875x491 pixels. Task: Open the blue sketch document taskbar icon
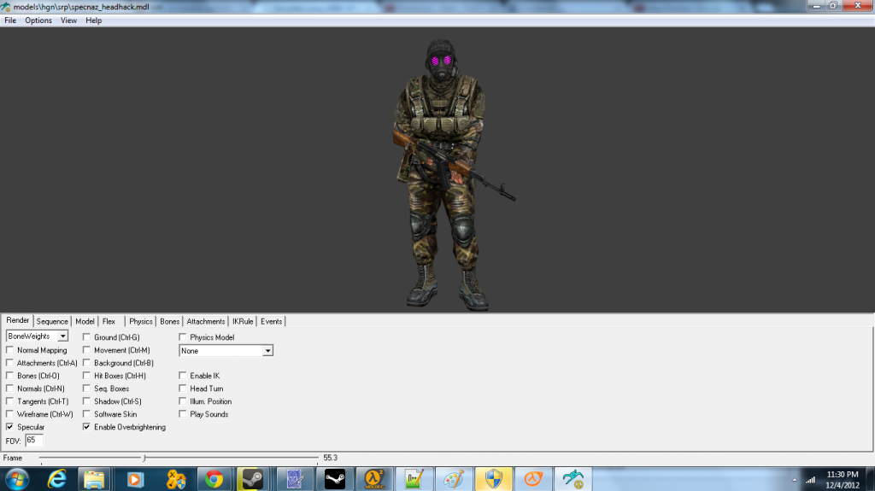point(295,479)
